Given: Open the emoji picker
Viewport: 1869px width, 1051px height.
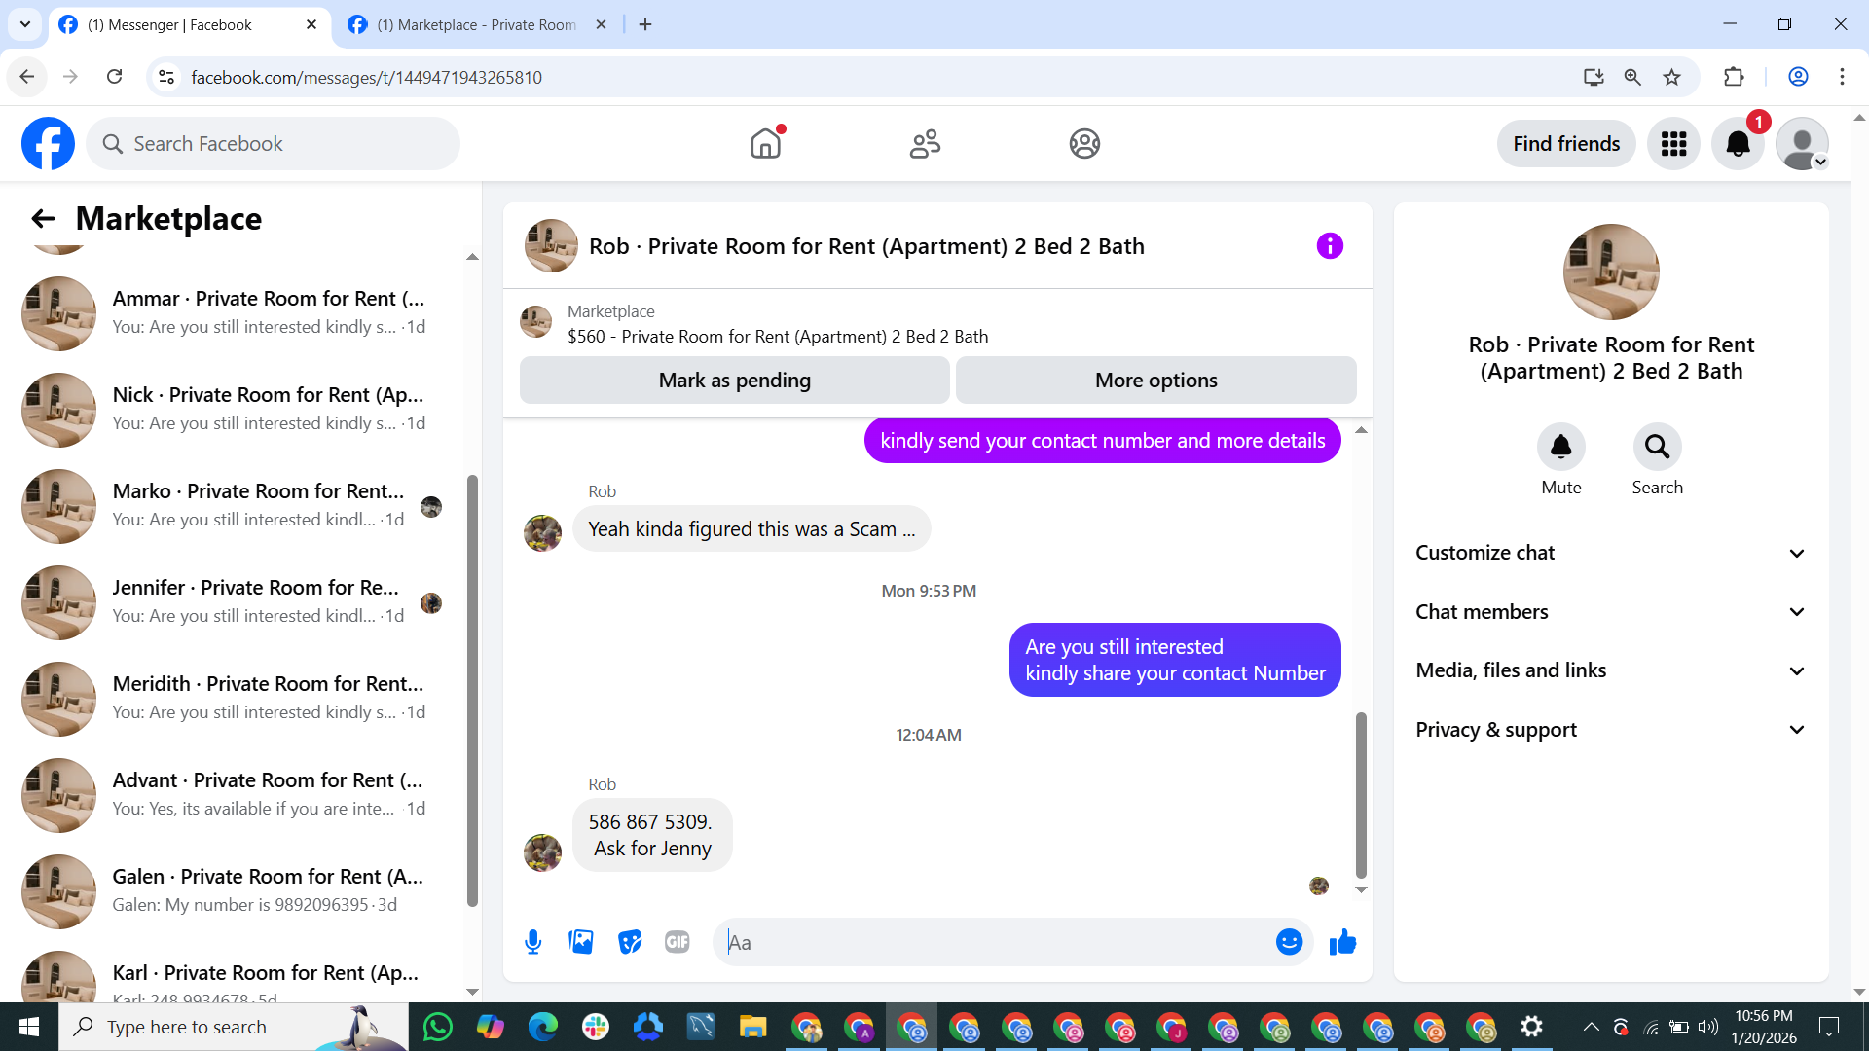Looking at the screenshot, I should tap(1289, 942).
